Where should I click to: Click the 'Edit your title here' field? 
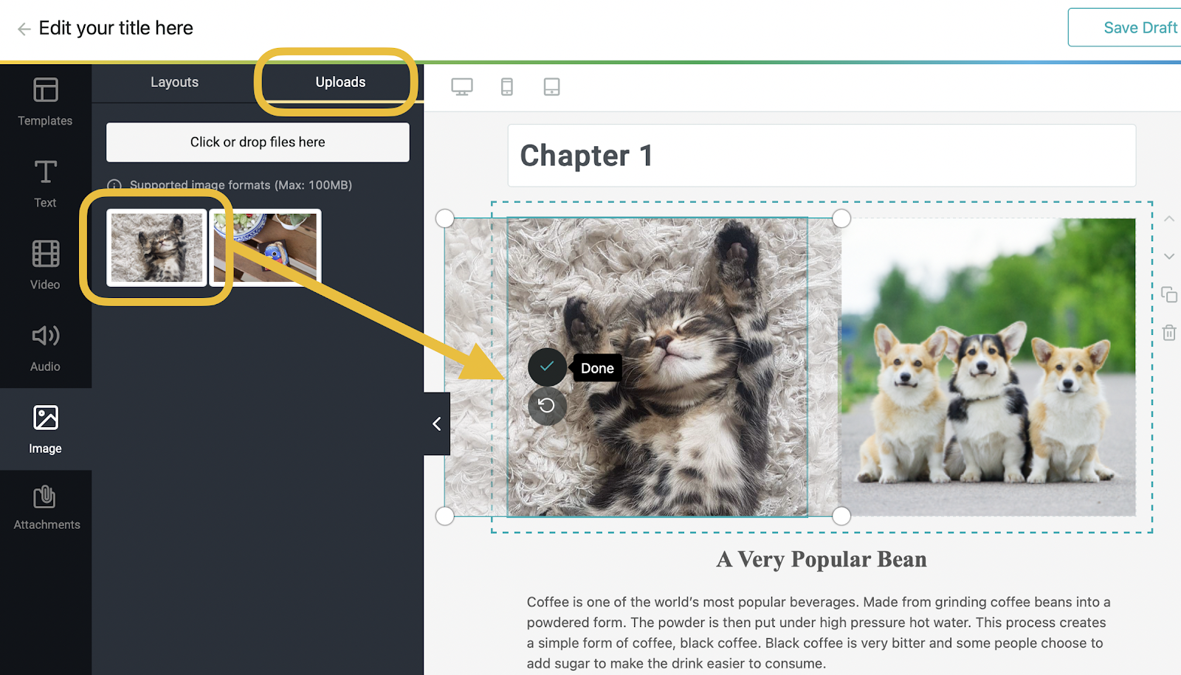(116, 28)
